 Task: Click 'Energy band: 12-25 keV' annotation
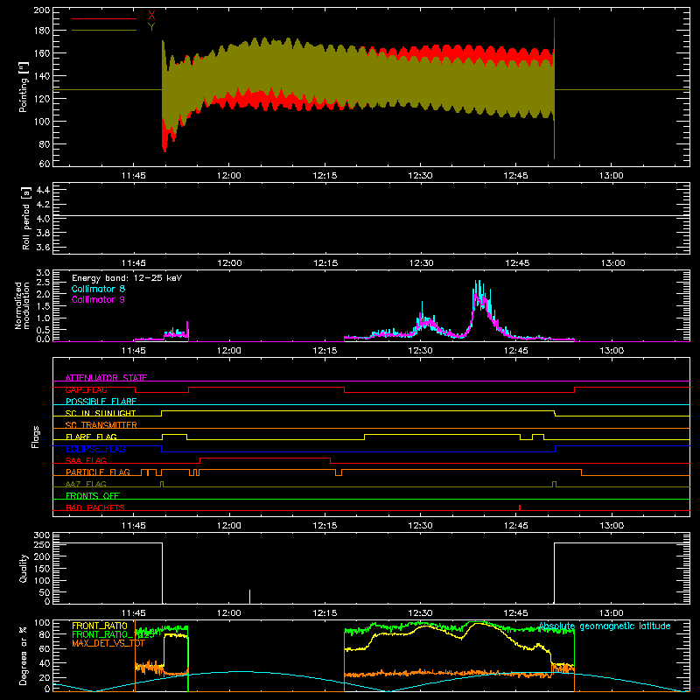127,278
